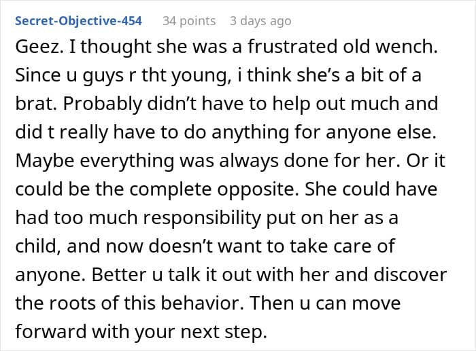
Task: Click the word Geez starting the comment
Action: 37,47
